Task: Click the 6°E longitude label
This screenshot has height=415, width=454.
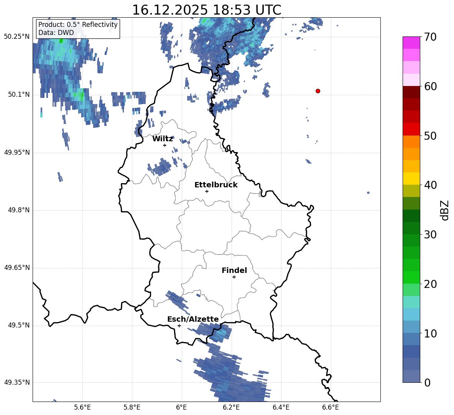Action: tap(181, 407)
